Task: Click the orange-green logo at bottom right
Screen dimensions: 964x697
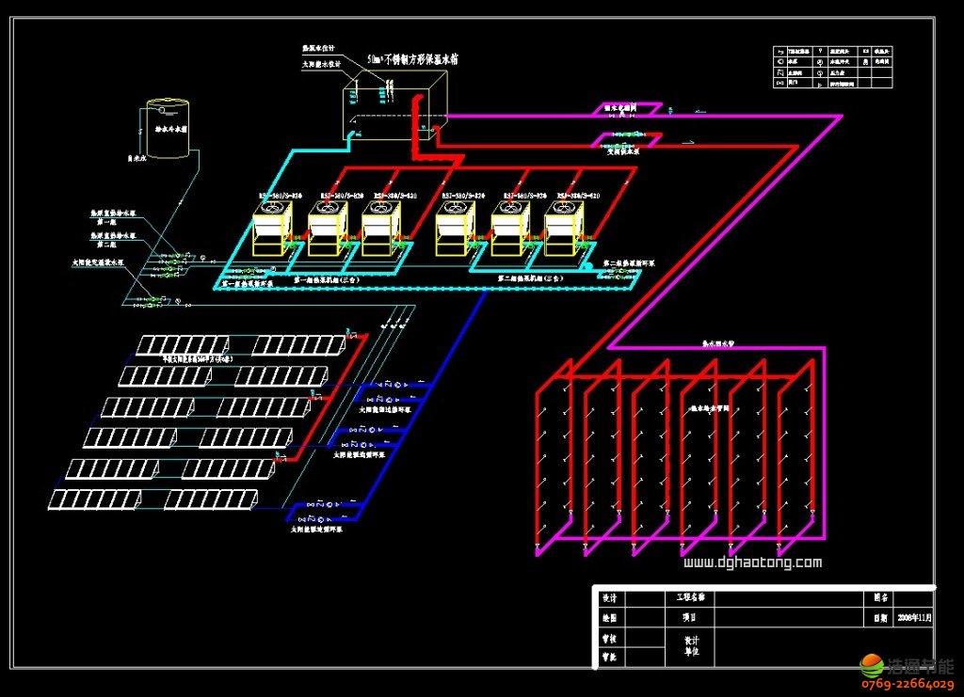Action: tap(872, 667)
